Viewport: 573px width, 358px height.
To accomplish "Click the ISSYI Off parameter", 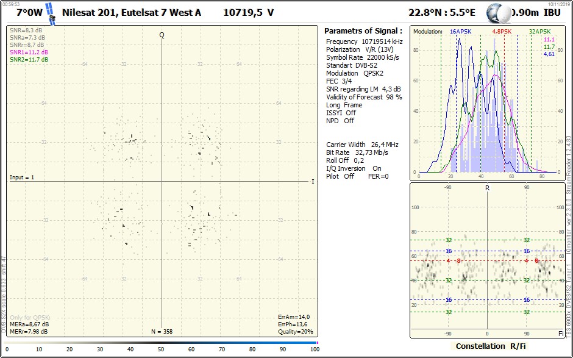I will (341, 113).
